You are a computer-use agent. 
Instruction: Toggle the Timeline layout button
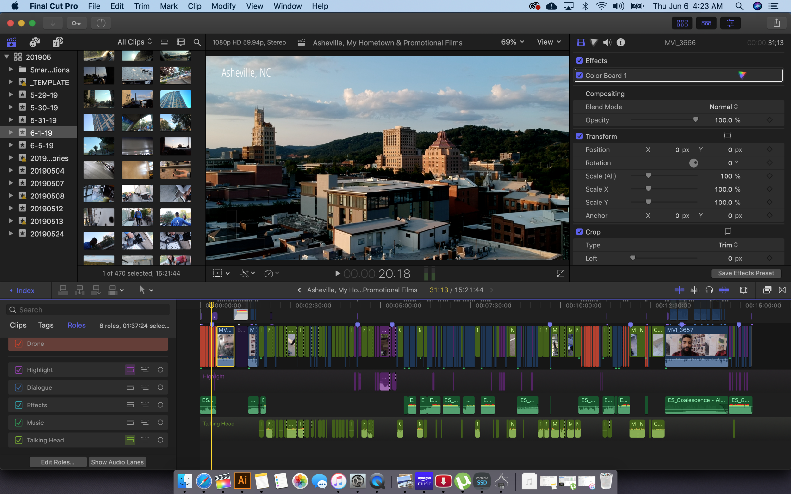click(x=706, y=23)
